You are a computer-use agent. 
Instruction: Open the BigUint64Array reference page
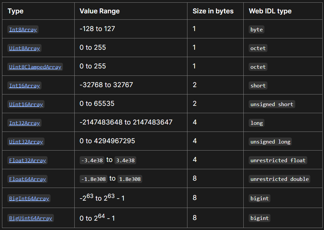(x=30, y=218)
